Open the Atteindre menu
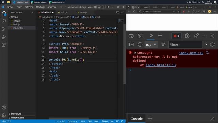The width and height of the screenshot is (218, 123). tap(52, 7)
